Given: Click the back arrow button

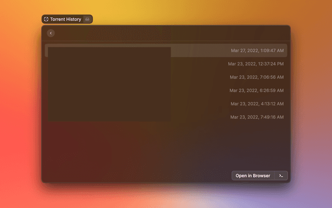Looking at the screenshot, I should click(x=50, y=33).
